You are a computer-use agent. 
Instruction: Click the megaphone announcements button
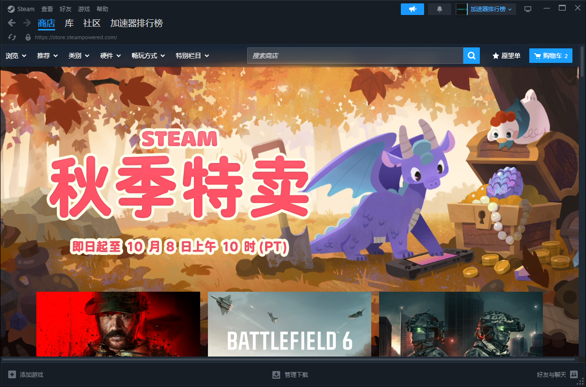click(412, 9)
